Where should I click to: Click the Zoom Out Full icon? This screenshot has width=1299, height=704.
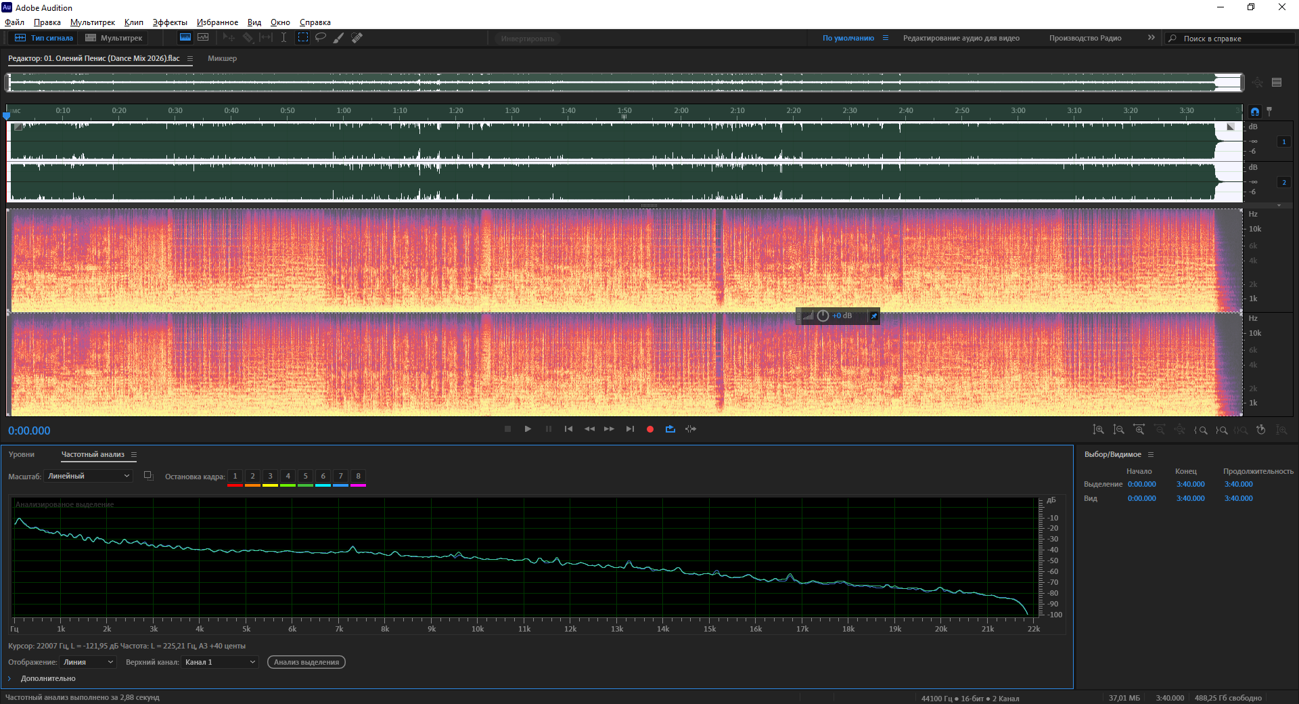(1180, 430)
